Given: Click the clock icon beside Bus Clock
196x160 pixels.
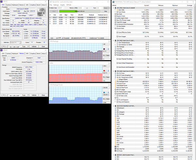Looking at the screenshot, I should 115,14.
